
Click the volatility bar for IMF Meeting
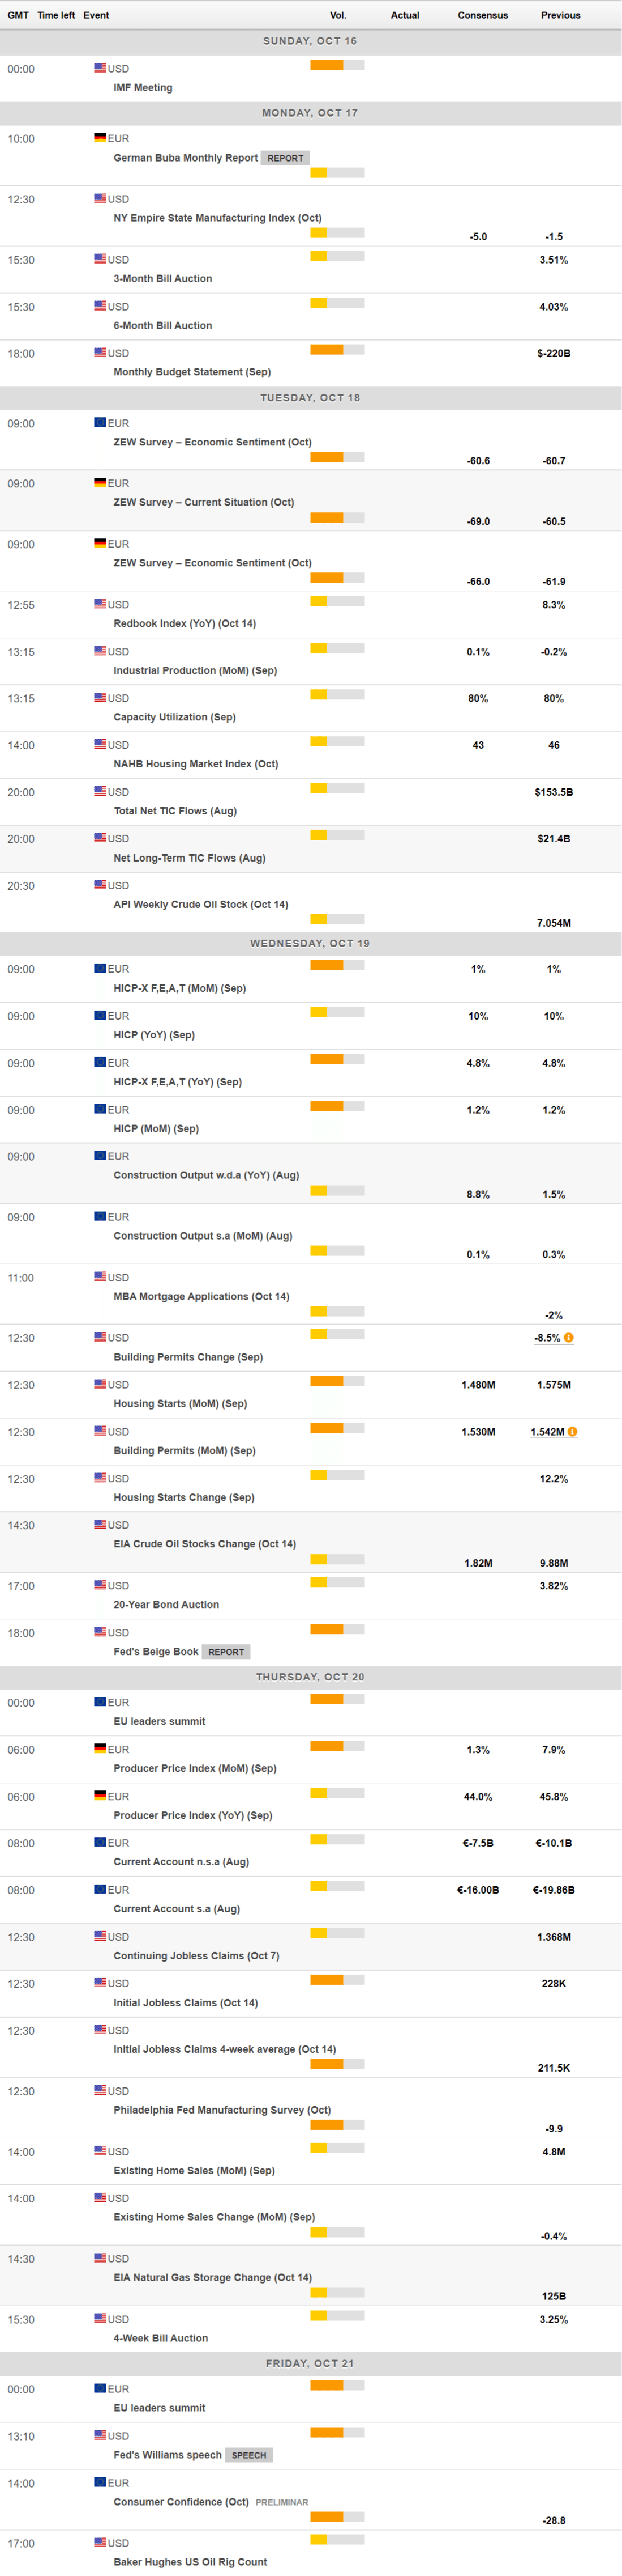click(x=336, y=65)
